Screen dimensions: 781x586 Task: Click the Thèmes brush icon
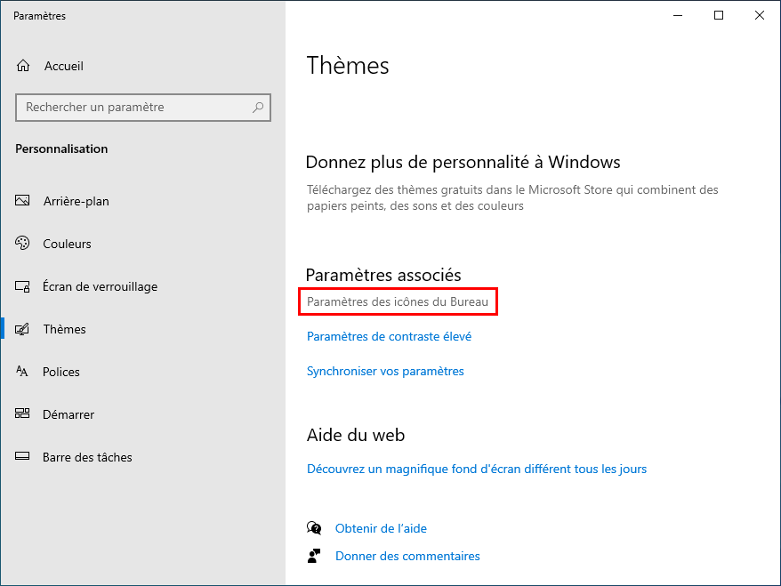pyautogui.click(x=22, y=329)
